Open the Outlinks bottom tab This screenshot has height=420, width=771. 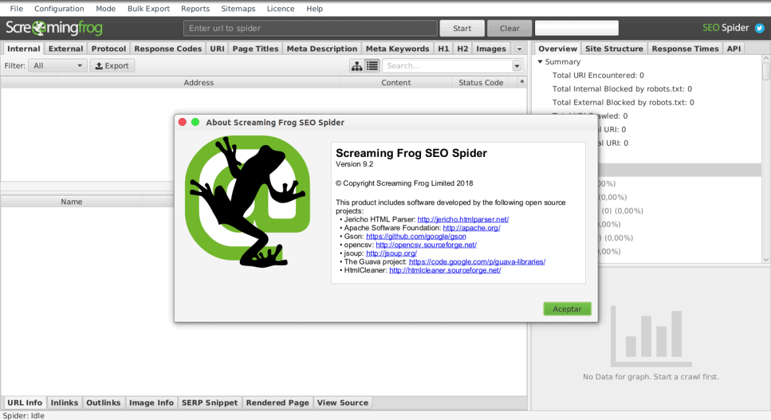tap(103, 403)
